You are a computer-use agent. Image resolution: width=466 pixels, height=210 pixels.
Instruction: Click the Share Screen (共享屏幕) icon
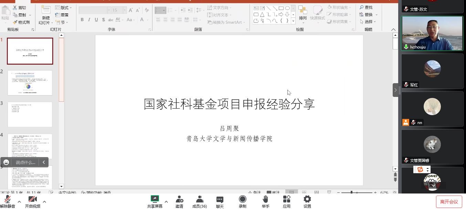[x=155, y=199]
